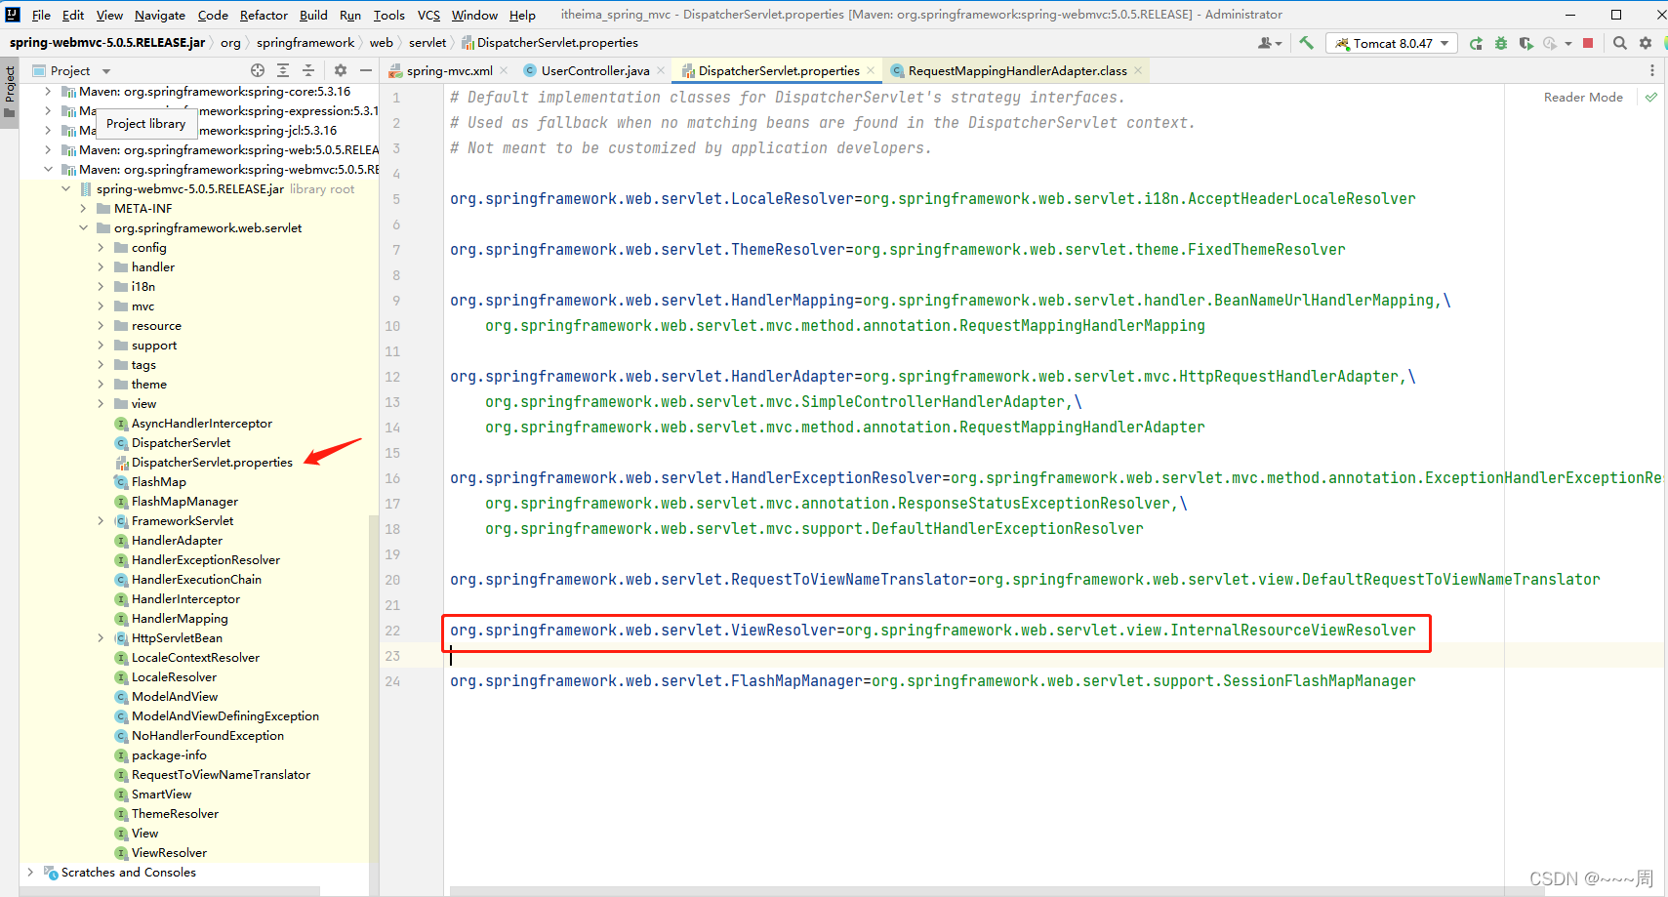The width and height of the screenshot is (1668, 897).
Task: Collapse the spring-webmvc-5.0.5.RELEASE.jar node
Action: click(65, 189)
